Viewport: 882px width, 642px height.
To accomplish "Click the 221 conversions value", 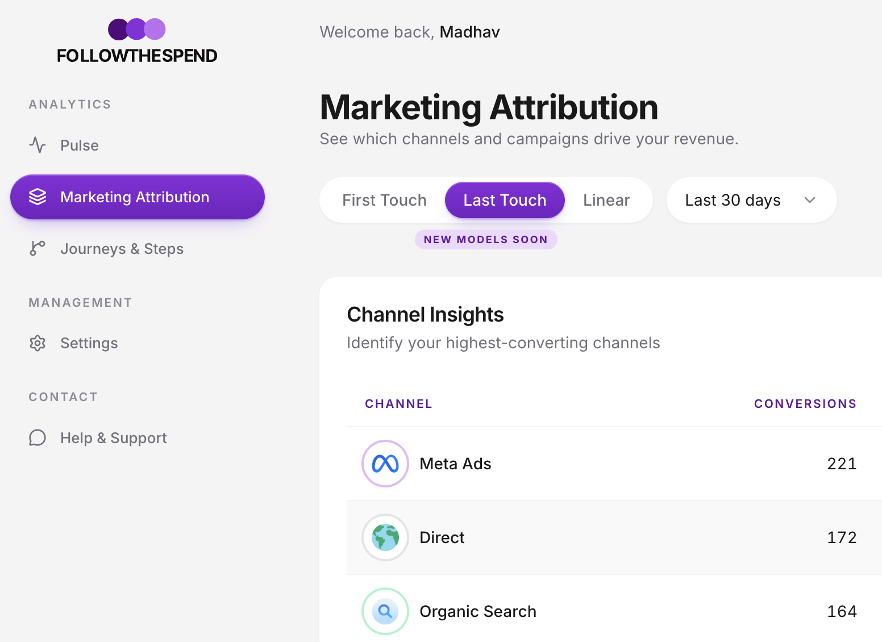I will pos(842,464).
